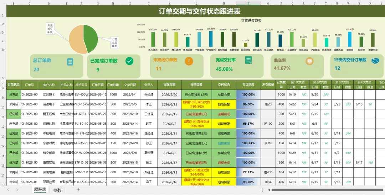Select the customer cell 邵阳液压
The height and width of the screenshot is (195, 385).
coord(49,182)
